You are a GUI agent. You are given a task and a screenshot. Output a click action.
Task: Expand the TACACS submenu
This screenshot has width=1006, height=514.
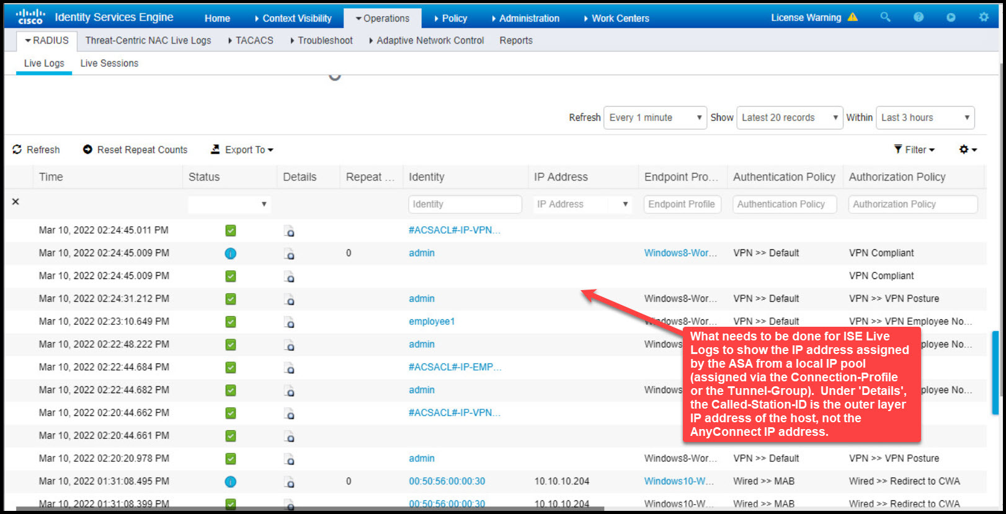(x=251, y=40)
